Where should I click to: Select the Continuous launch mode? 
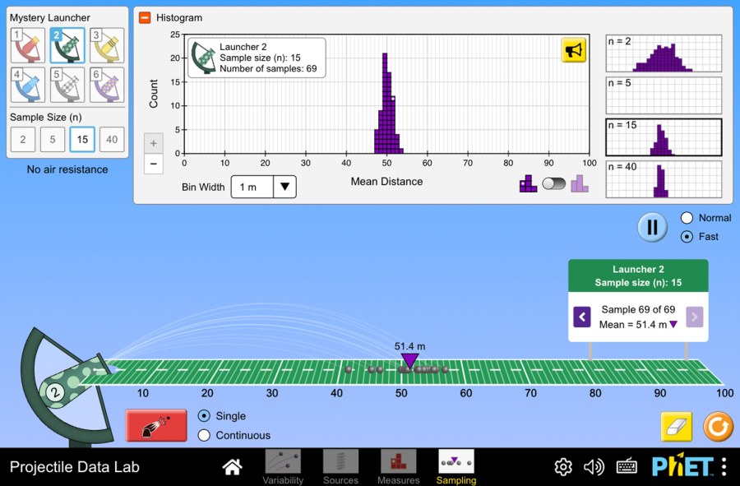205,435
